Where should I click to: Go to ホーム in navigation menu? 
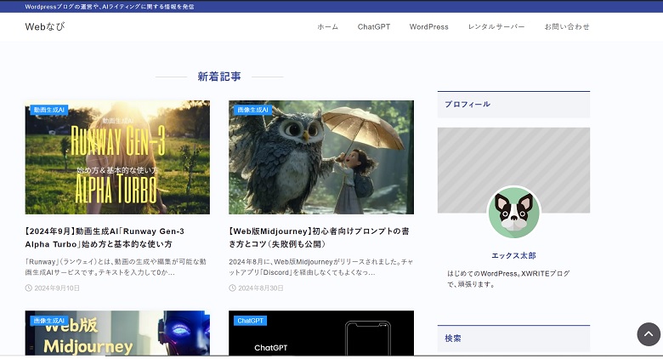pos(327,27)
